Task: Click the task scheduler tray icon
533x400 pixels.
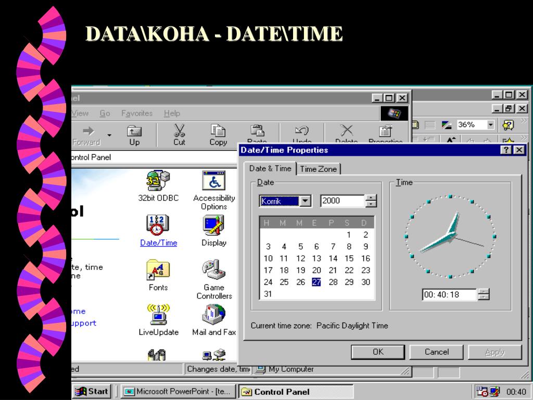Action: [x=481, y=391]
